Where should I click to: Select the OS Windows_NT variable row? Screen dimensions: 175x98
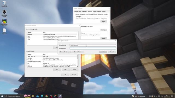click(x=52, y=63)
